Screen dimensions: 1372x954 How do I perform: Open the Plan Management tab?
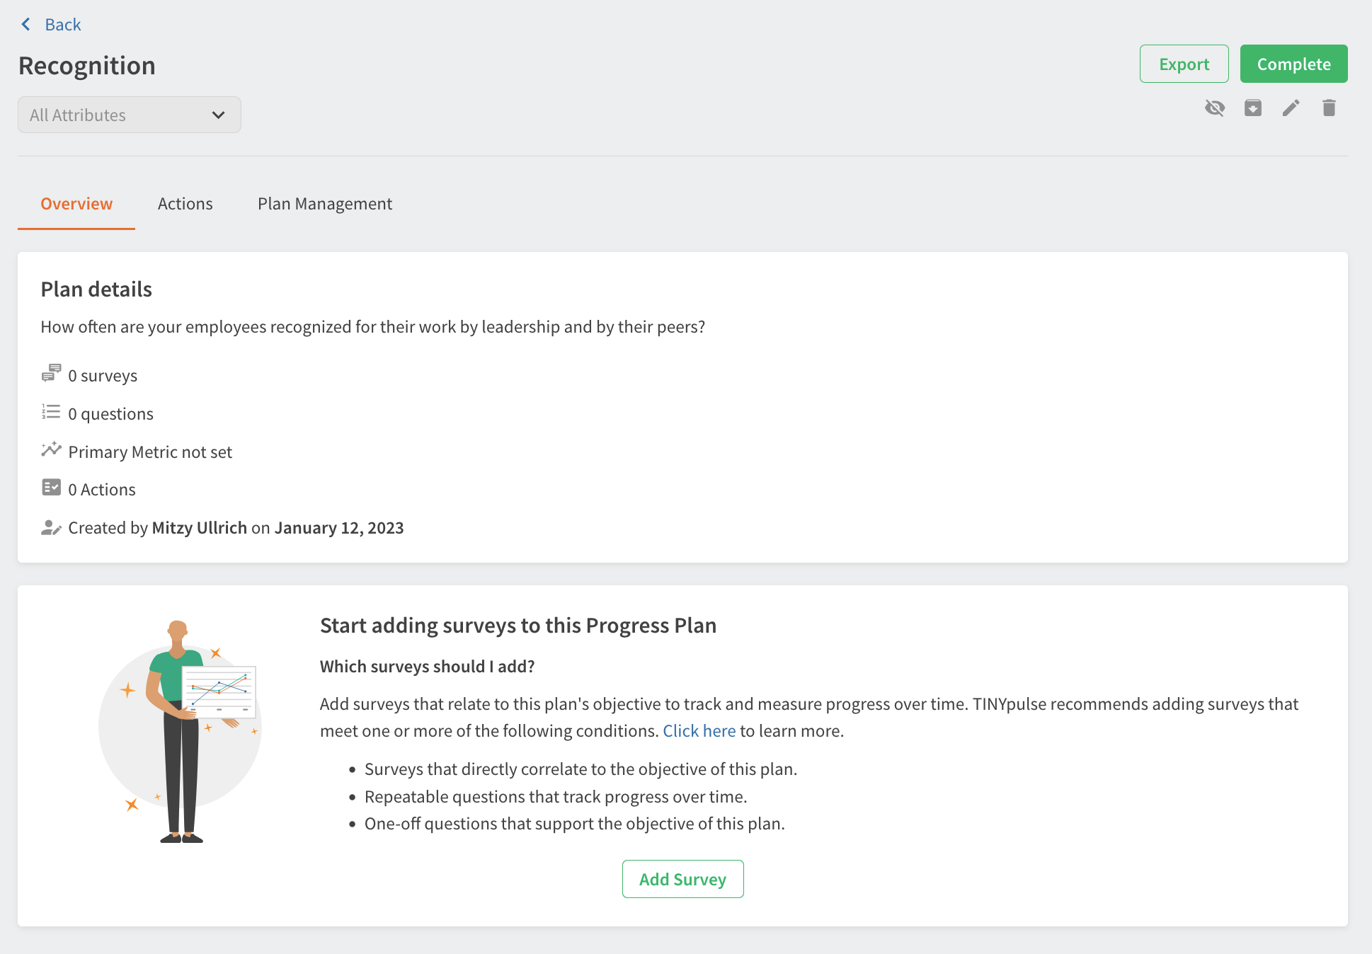coord(324,204)
